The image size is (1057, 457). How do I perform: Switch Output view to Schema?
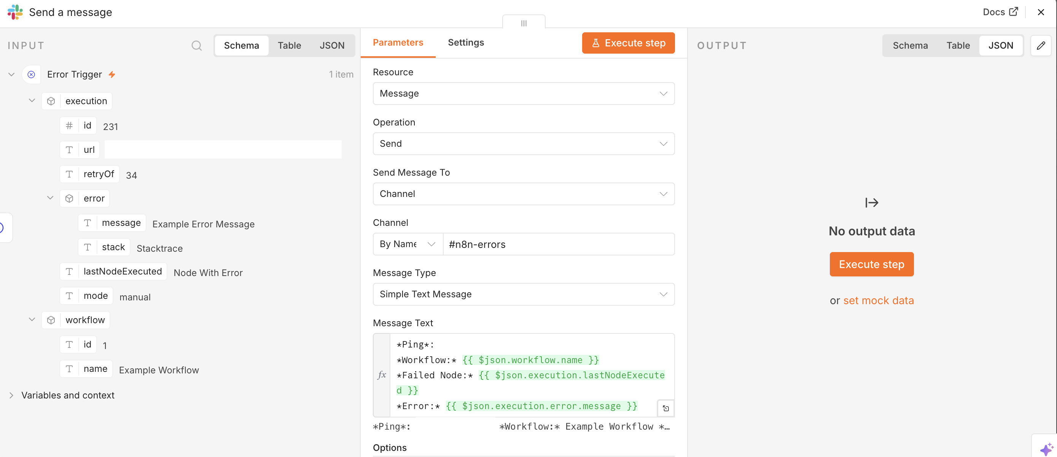(x=910, y=46)
